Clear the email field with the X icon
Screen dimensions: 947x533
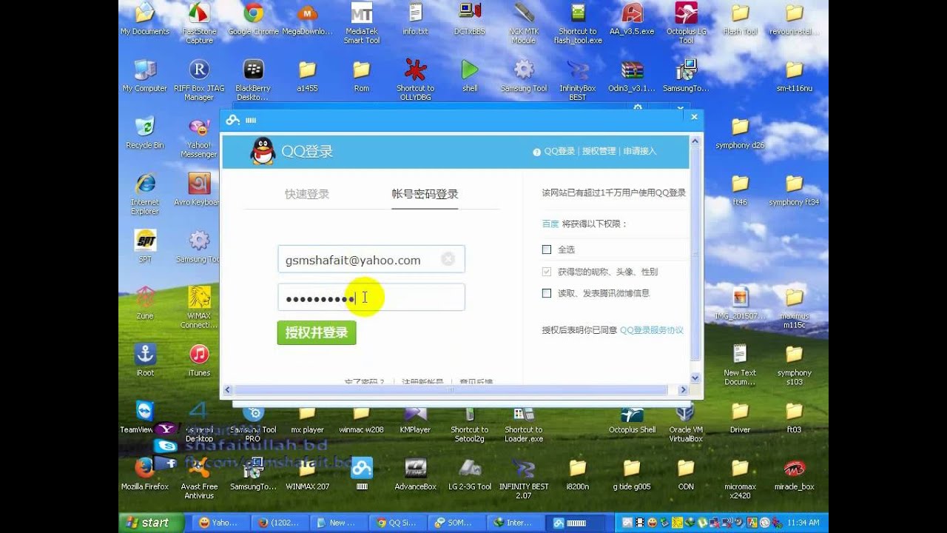pos(448,259)
